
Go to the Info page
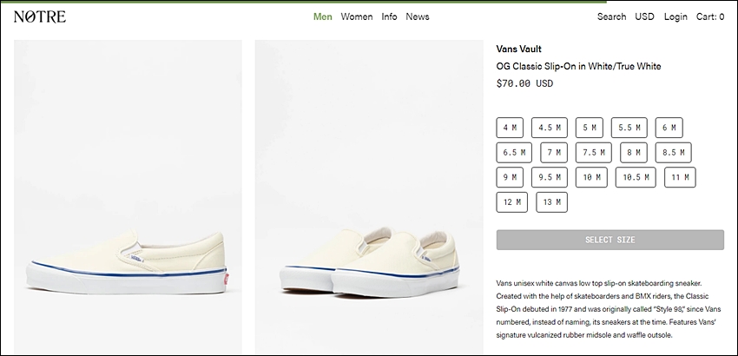pyautogui.click(x=389, y=16)
